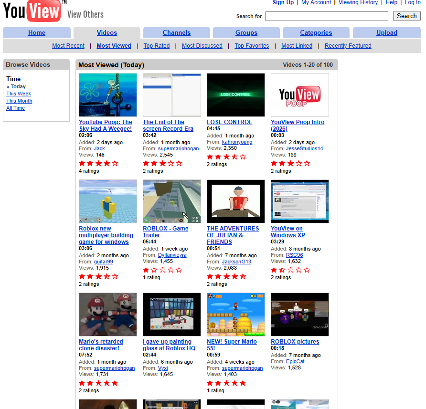Viewport: 426px width, 409px height.
Task: Focus the Search for input field
Action: tap(327, 16)
